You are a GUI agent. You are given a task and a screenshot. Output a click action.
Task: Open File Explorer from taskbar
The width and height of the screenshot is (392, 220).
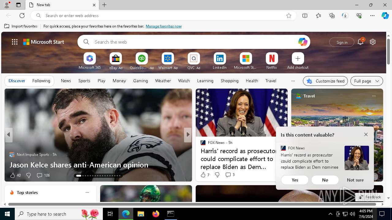(141, 214)
